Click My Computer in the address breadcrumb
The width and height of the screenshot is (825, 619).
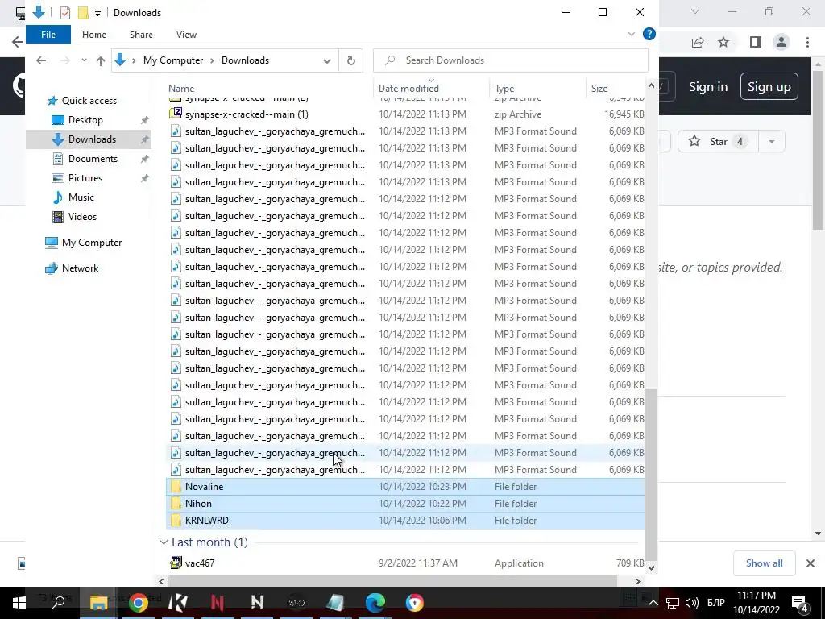pyautogui.click(x=173, y=60)
